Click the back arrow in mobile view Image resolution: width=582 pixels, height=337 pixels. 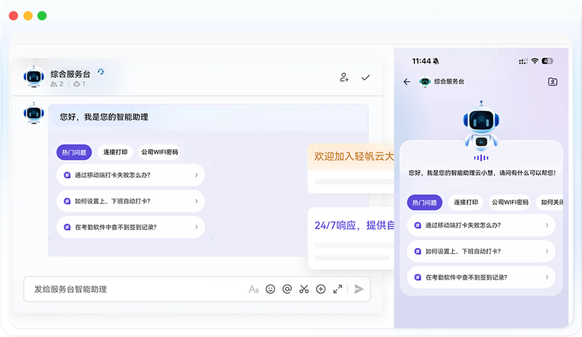407,82
